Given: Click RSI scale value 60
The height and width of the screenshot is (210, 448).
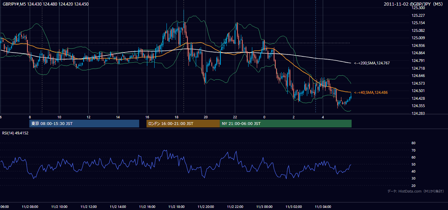Looking at the screenshot, I should (x=413, y=157).
